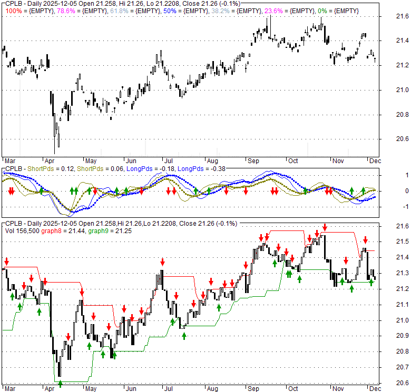Image resolution: width=411 pixels, height=392 pixels.
Task: Click the 20.9 price label on bottom chart axis
Action: 403,336
